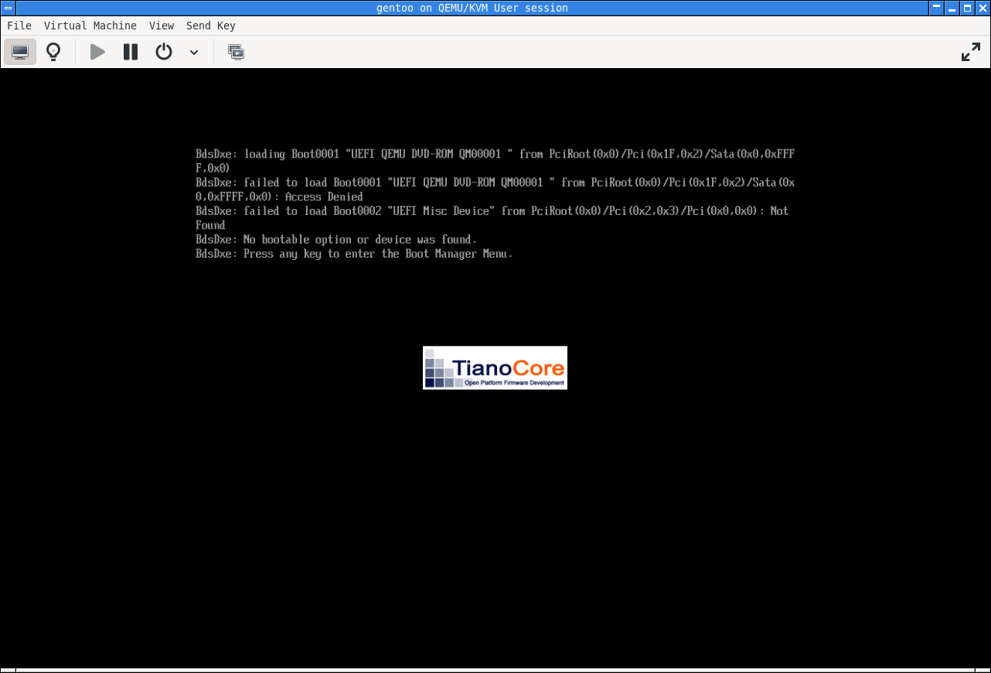Open manage VM snapshots view
Viewport: 991px width, 673px height.
[x=236, y=52]
